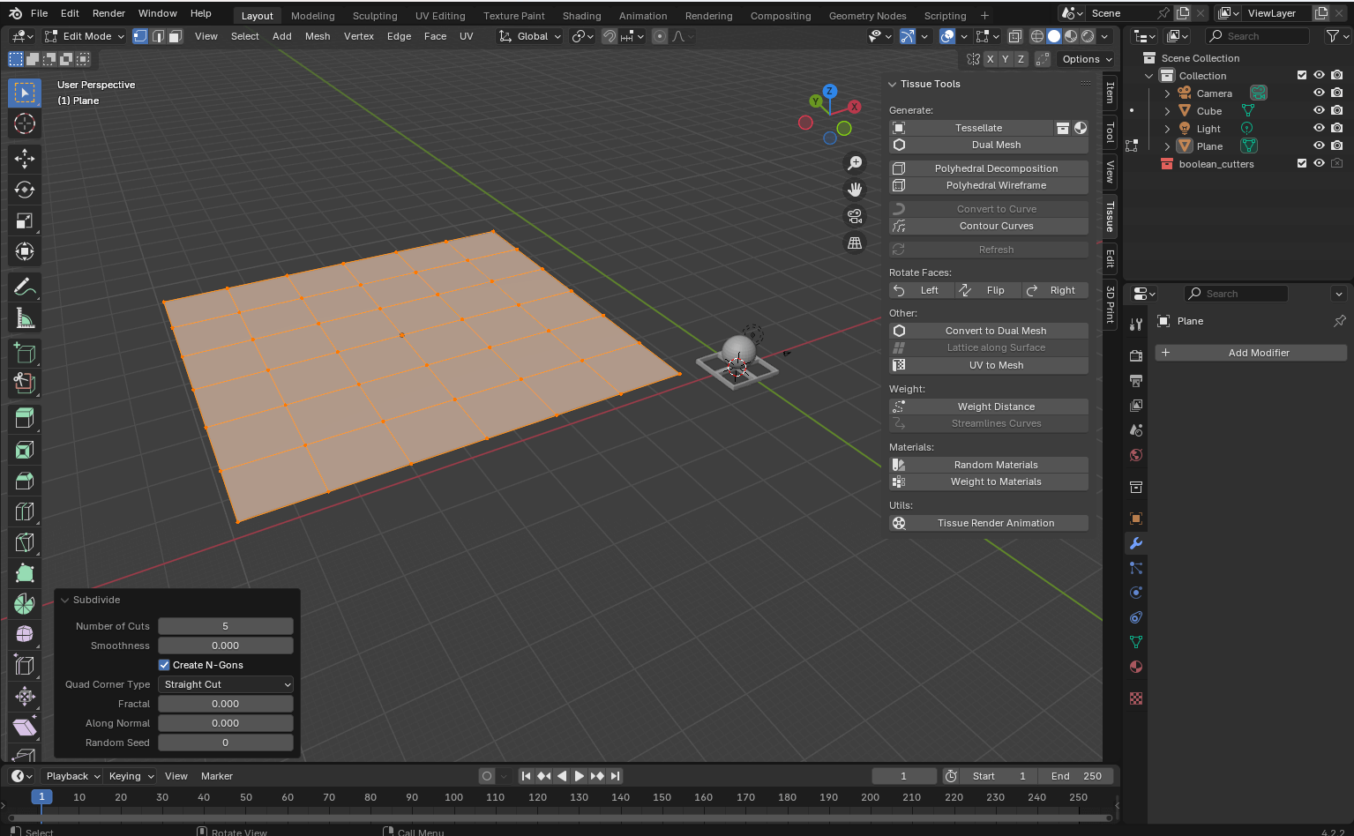Select the Cursor tool in left toolbar
The height and width of the screenshot is (836, 1354).
[x=25, y=123]
